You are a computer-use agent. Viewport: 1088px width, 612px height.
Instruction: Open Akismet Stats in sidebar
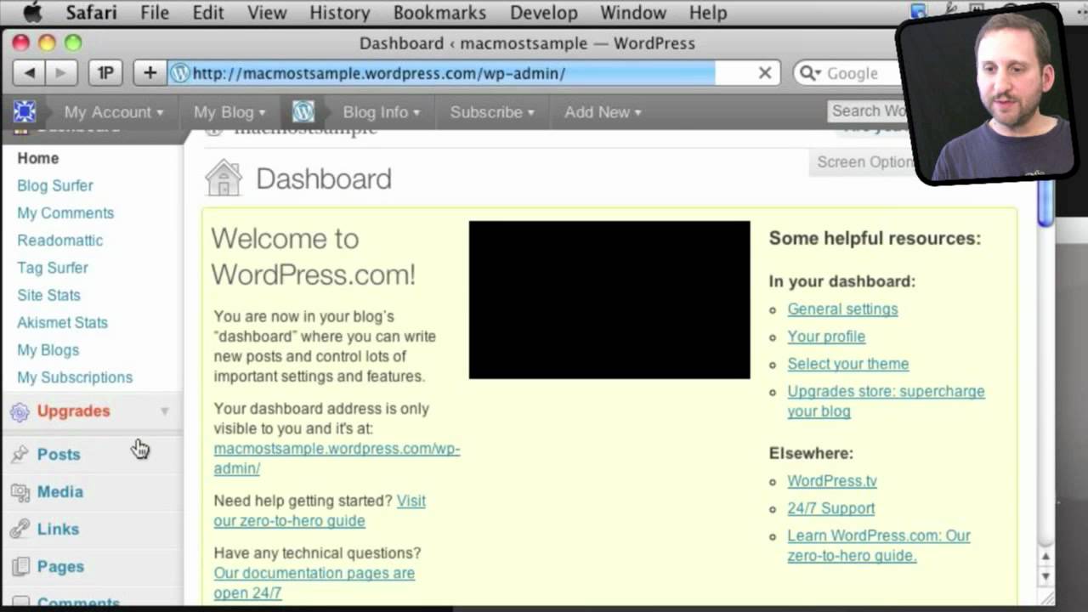[x=63, y=322]
